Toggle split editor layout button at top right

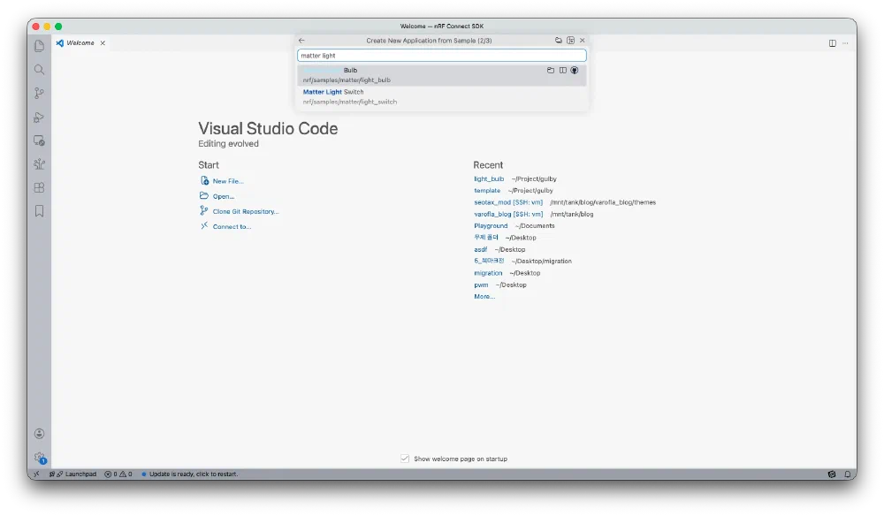pyautogui.click(x=832, y=43)
